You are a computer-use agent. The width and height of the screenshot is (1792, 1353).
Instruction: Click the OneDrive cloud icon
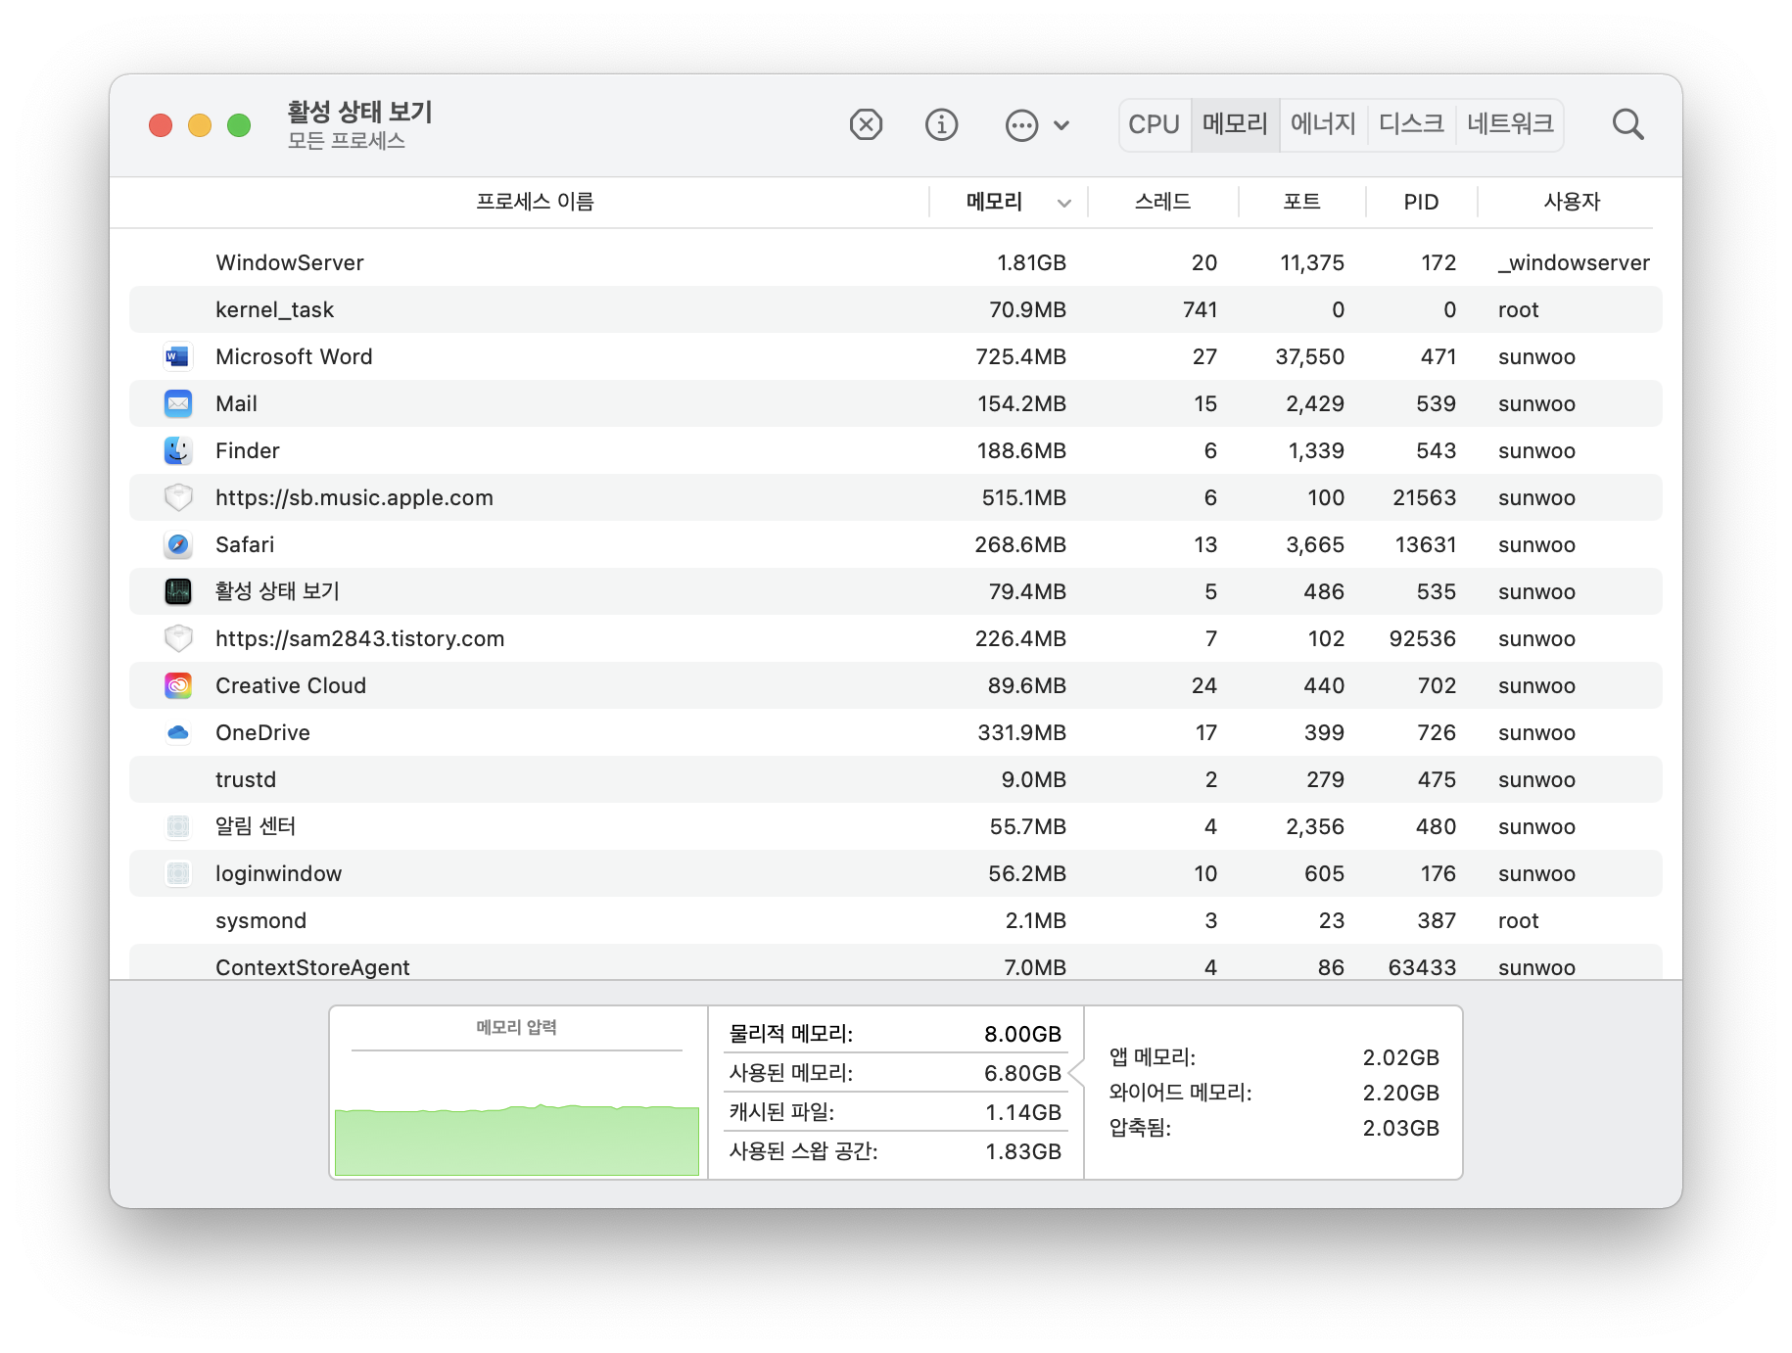coord(177,732)
